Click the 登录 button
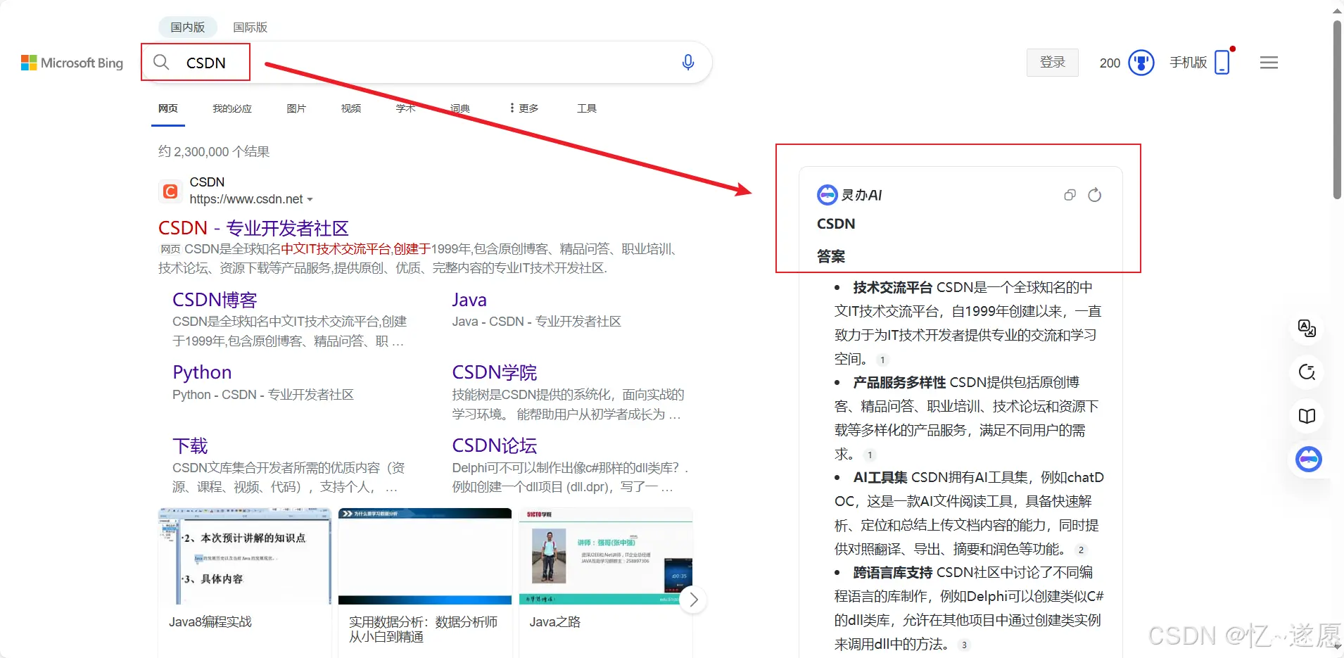The height and width of the screenshot is (658, 1344). coord(1052,62)
